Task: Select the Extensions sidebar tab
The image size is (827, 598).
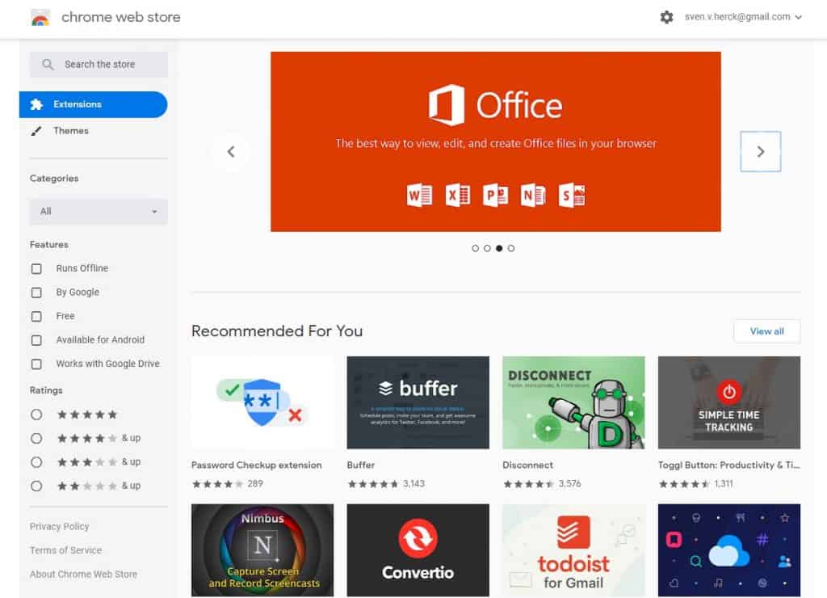Action: click(93, 104)
